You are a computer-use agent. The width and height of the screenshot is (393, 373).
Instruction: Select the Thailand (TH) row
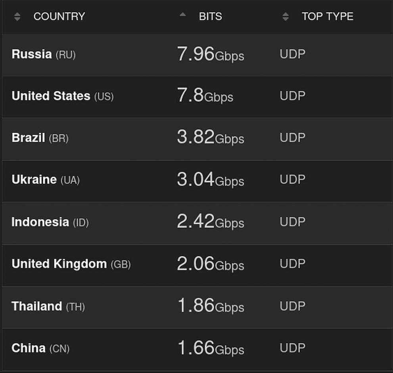pyautogui.click(x=48, y=306)
